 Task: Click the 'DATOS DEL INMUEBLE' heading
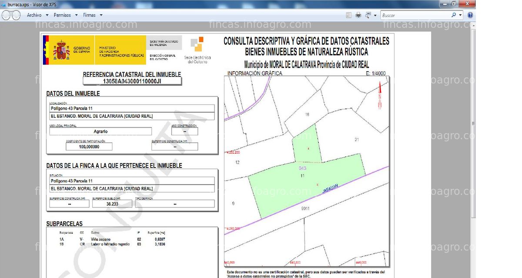(73, 94)
